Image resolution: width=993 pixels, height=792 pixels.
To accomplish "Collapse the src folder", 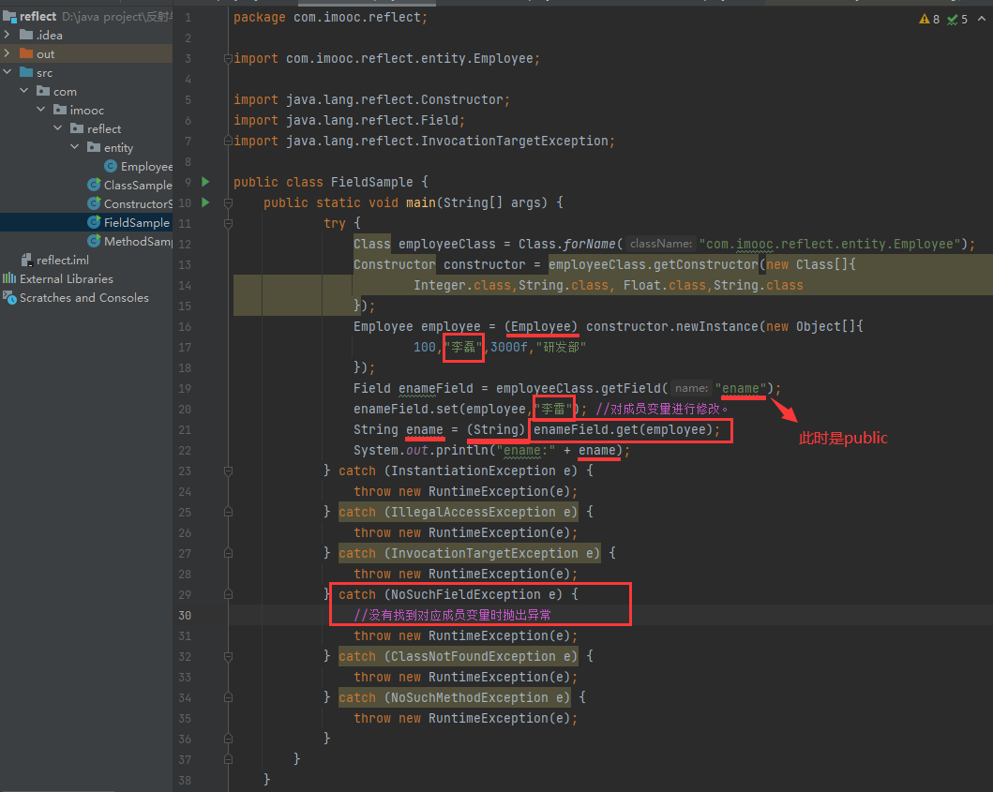I will [x=8, y=72].
